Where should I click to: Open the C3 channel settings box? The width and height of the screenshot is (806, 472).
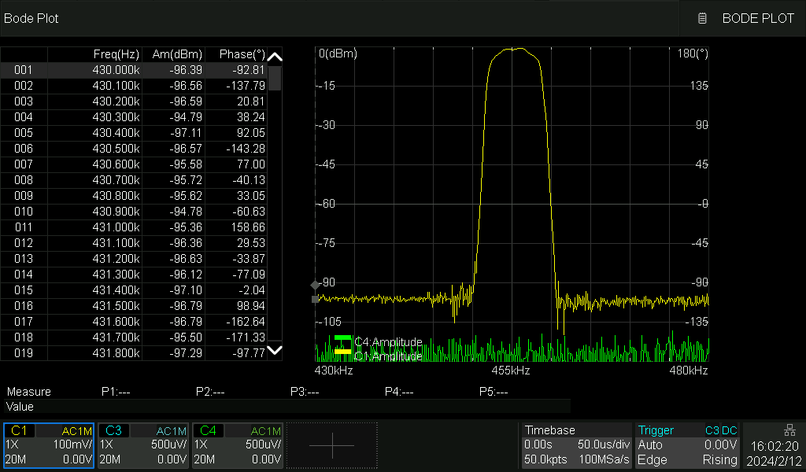pos(143,445)
